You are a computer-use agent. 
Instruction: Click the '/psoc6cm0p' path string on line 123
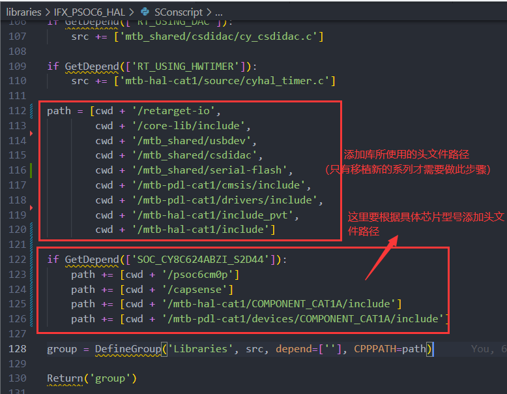[201, 275]
